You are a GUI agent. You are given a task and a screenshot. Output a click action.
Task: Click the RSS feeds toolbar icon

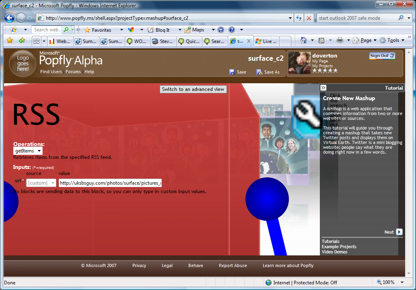tap(321, 40)
